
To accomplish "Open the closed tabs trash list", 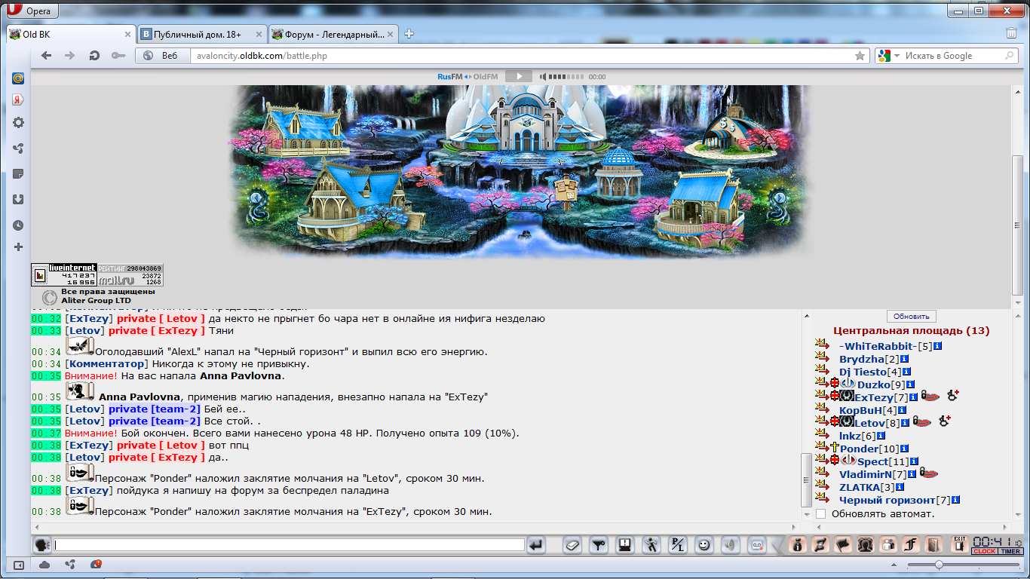I will 1011,33.
